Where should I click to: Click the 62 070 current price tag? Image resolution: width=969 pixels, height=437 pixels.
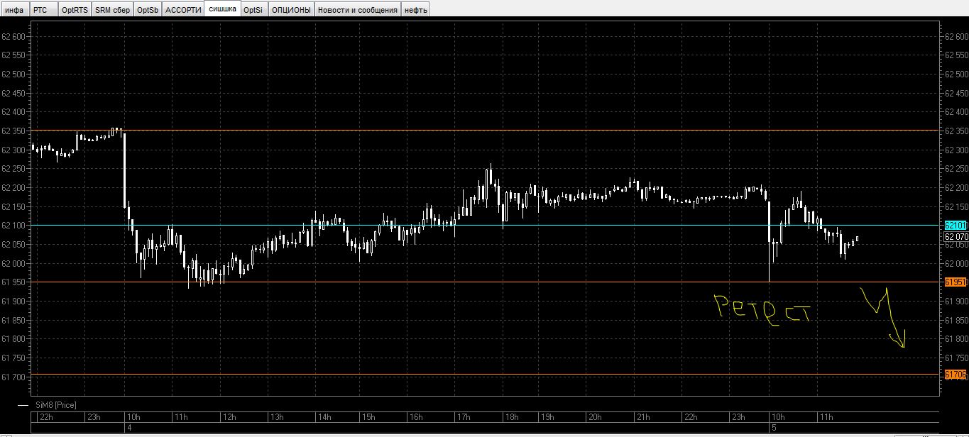coord(956,236)
